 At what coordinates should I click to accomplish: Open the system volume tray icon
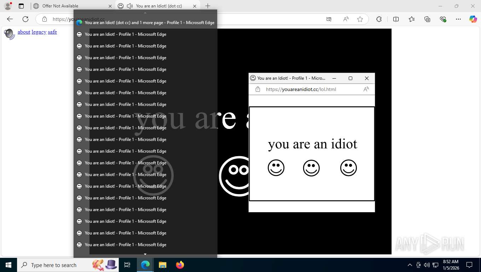[427, 265]
